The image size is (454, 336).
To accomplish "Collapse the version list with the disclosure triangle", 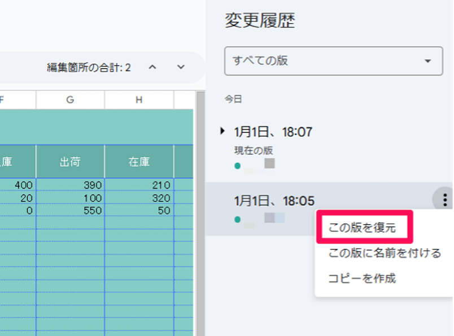I will pyautogui.click(x=222, y=131).
